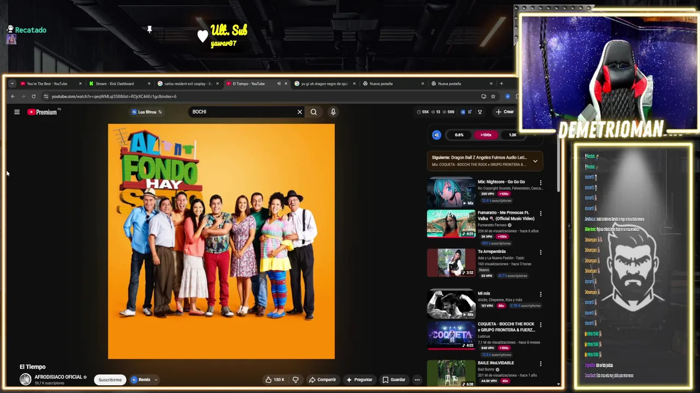Reload the YouTube page
700x393 pixels.
34,97
